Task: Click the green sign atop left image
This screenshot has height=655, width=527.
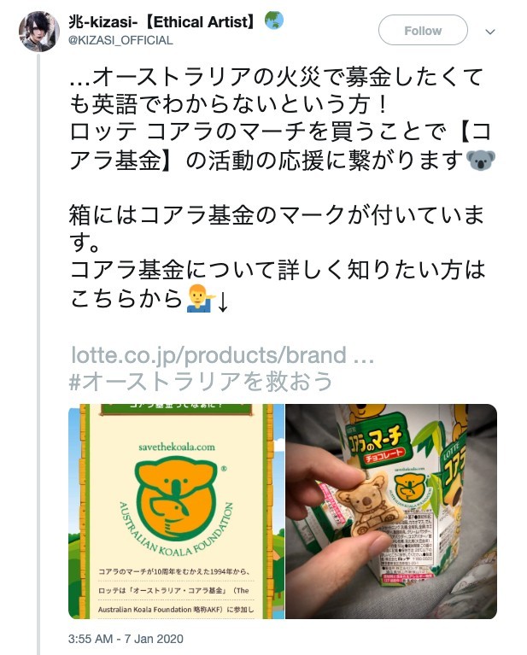Action: [176, 408]
